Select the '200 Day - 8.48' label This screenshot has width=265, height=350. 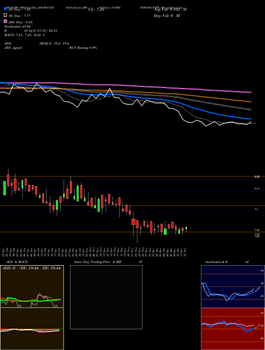click(x=21, y=22)
